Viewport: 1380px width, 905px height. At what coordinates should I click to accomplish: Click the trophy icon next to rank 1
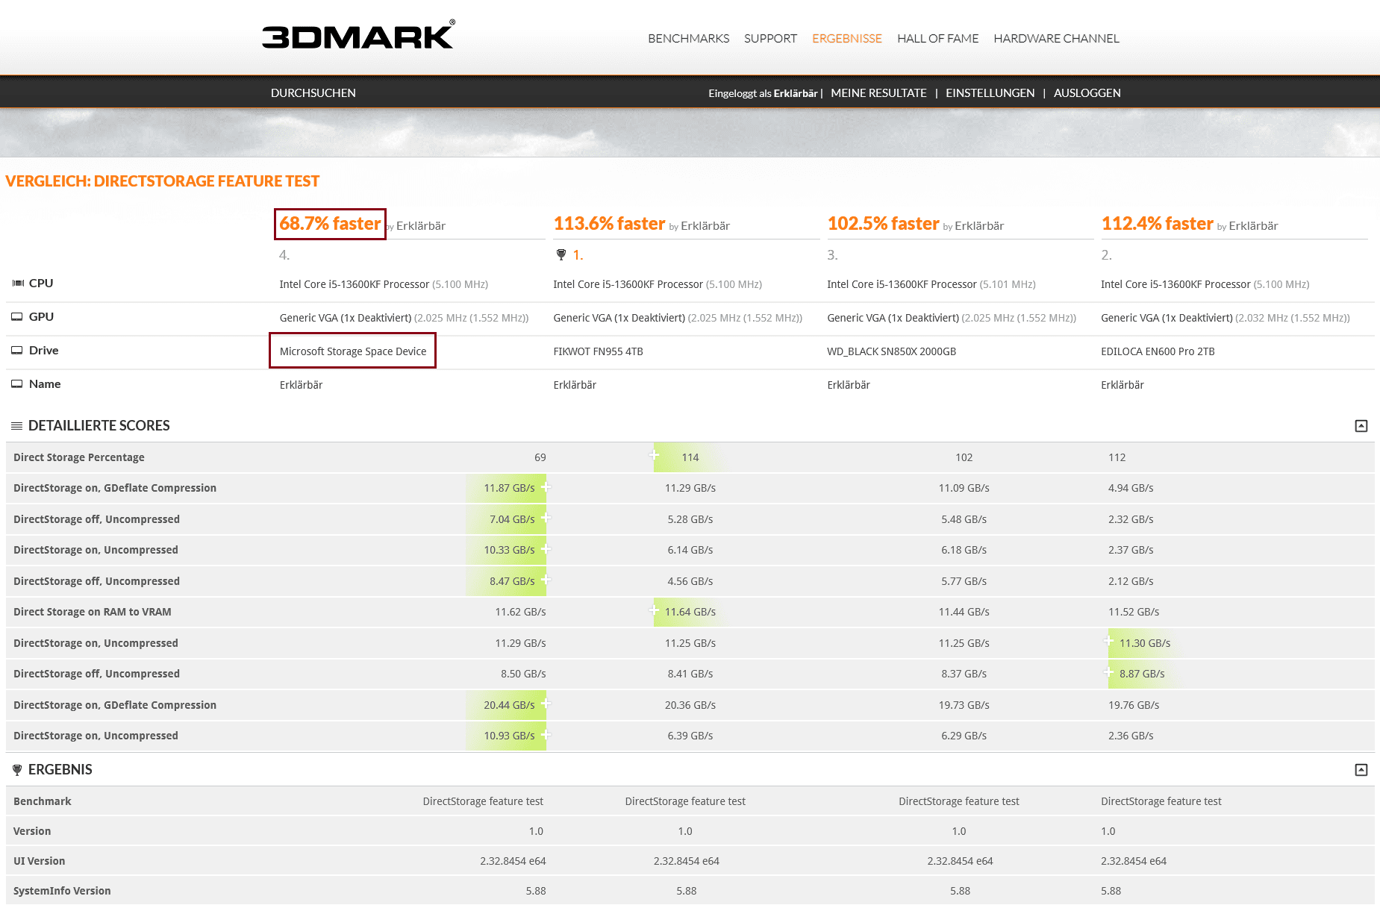click(561, 255)
